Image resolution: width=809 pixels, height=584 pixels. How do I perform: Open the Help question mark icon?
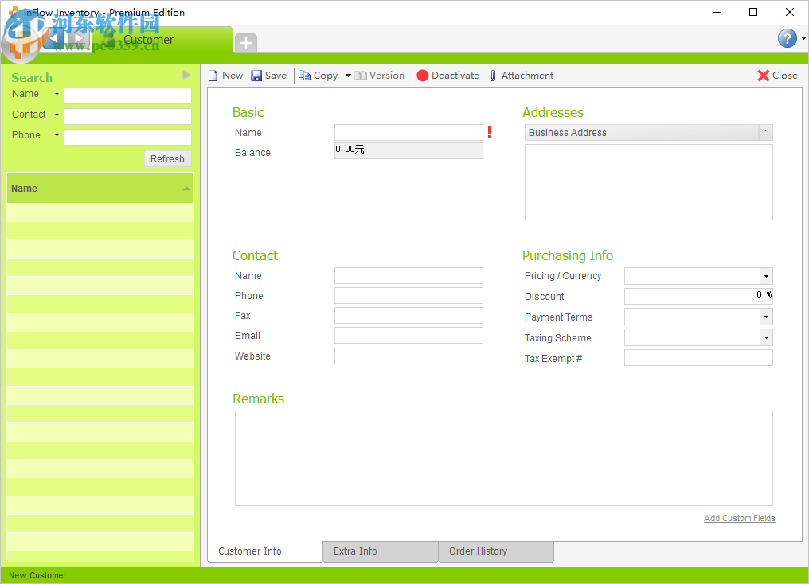tap(787, 38)
